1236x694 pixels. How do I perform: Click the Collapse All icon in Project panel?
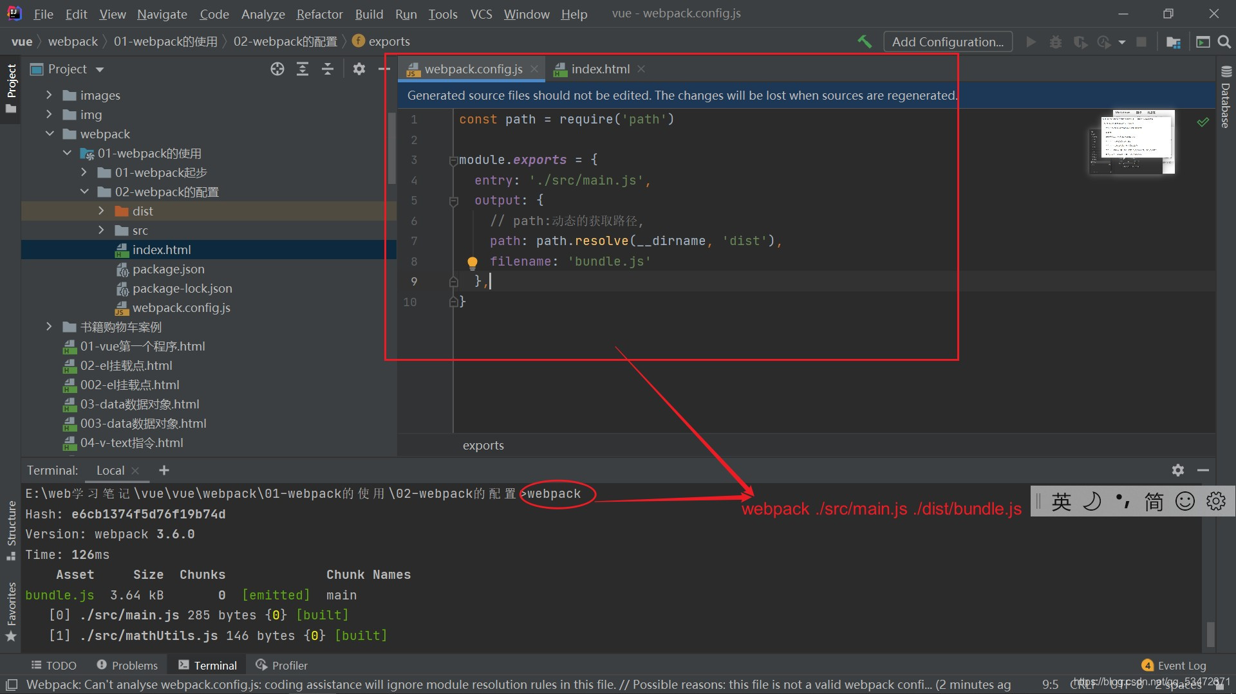coord(328,69)
